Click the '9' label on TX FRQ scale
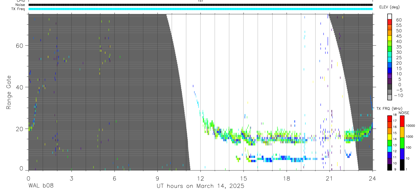The width and height of the screenshot is (419, 193). click(395, 169)
